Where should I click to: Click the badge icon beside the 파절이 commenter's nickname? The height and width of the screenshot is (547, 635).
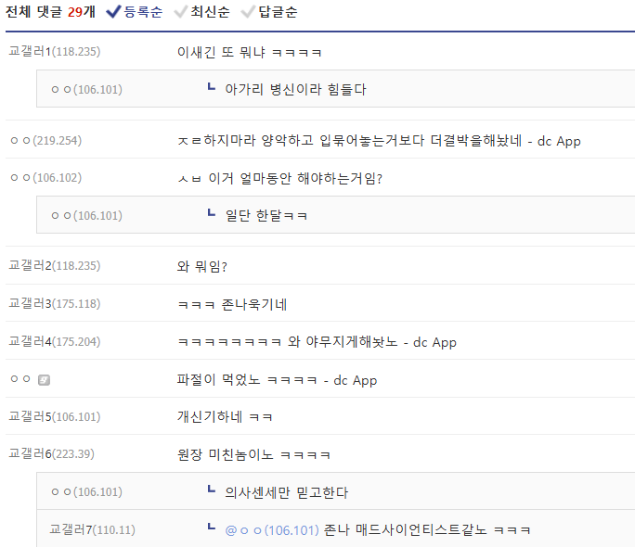pos(45,380)
